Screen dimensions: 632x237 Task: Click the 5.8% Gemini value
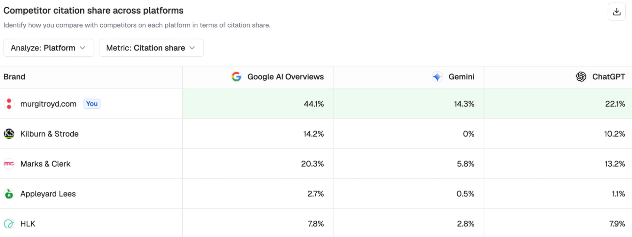(x=466, y=164)
